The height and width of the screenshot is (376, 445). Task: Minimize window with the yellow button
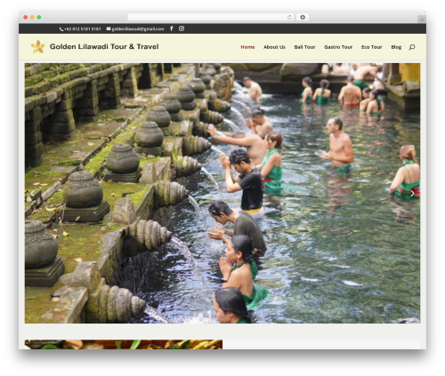coord(32,18)
